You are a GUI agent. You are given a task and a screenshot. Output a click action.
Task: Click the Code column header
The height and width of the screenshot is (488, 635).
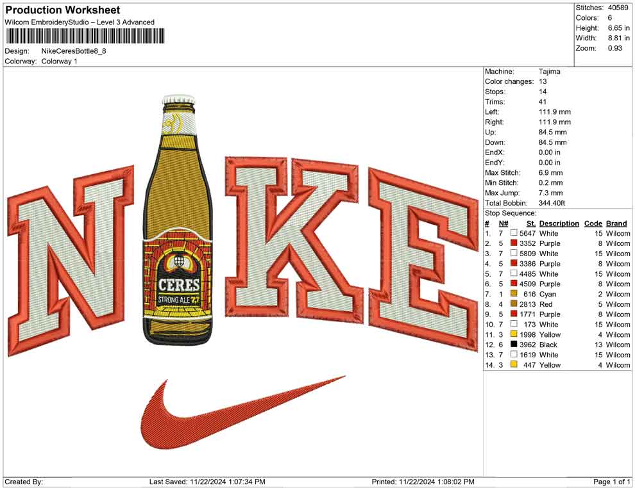tap(593, 224)
